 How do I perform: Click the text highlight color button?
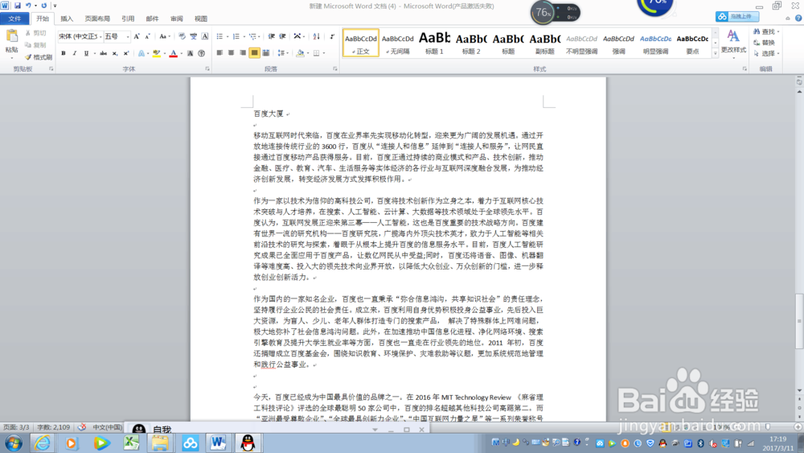click(157, 53)
